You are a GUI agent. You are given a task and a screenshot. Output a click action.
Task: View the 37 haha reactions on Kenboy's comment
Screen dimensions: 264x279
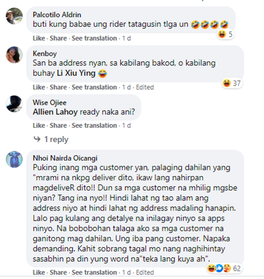[x=232, y=83]
